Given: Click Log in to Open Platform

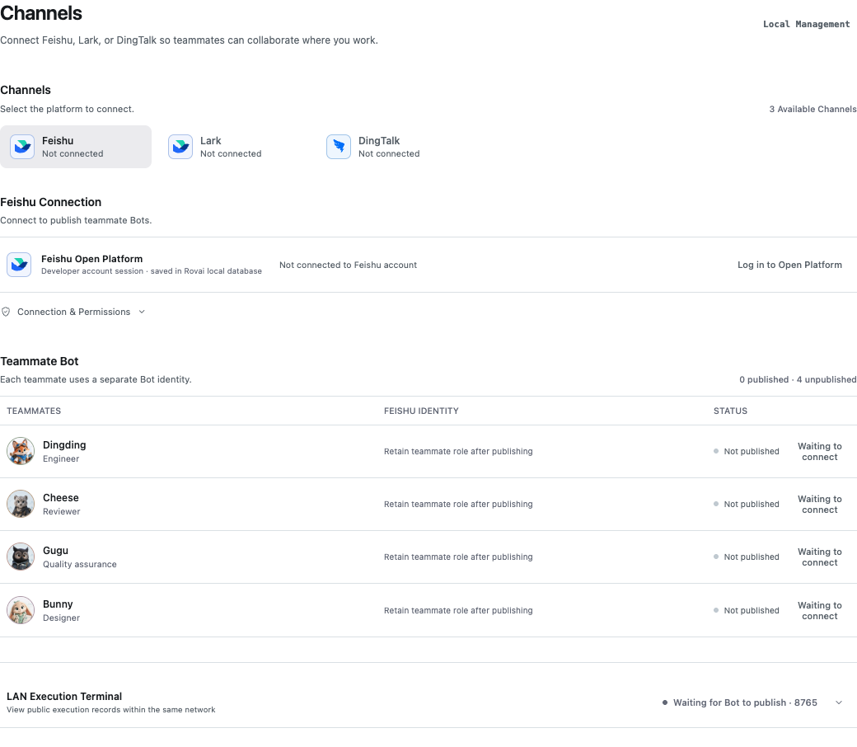Looking at the screenshot, I should [789, 265].
